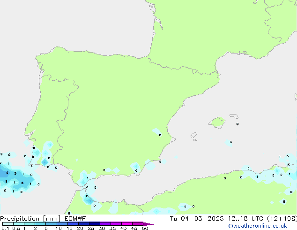Select the 50 mm magenta legend arrow

148,224
